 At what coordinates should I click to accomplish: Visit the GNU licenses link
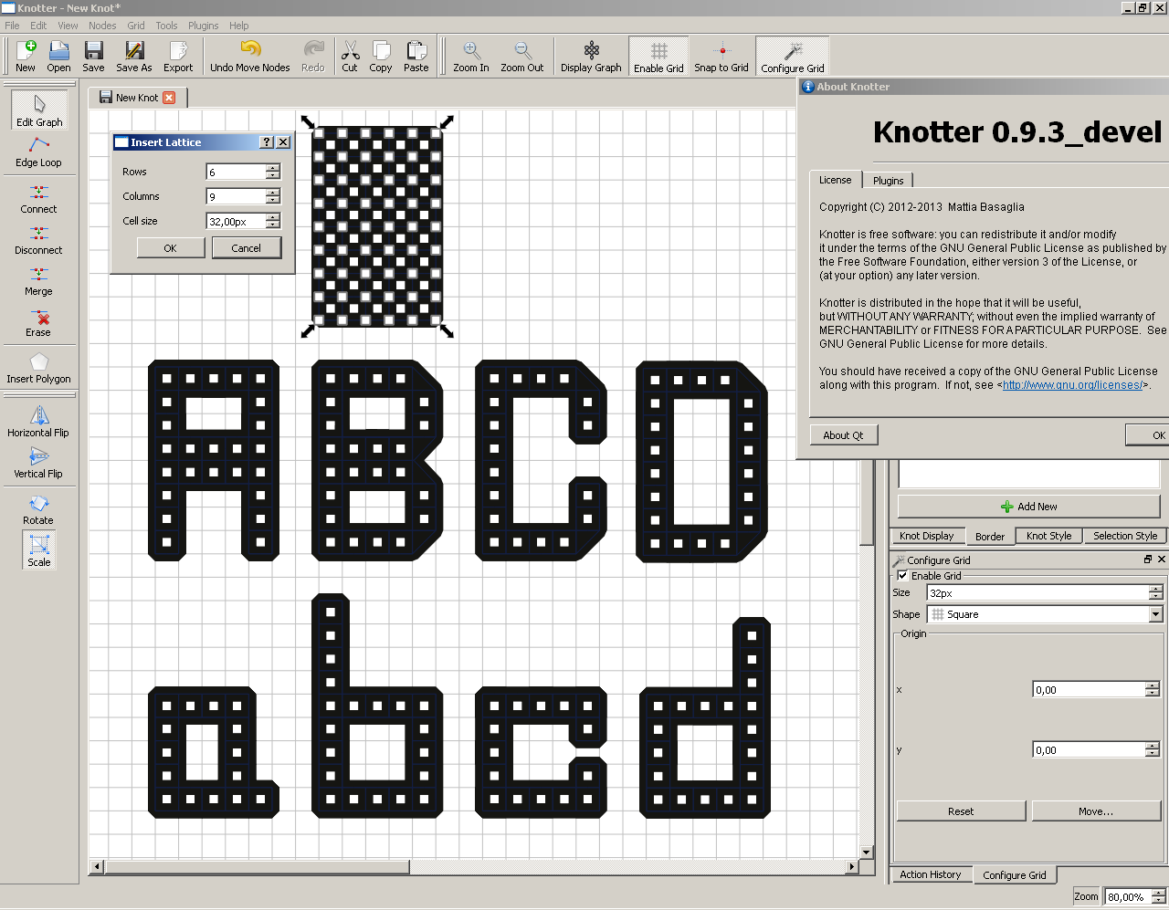coord(1072,385)
